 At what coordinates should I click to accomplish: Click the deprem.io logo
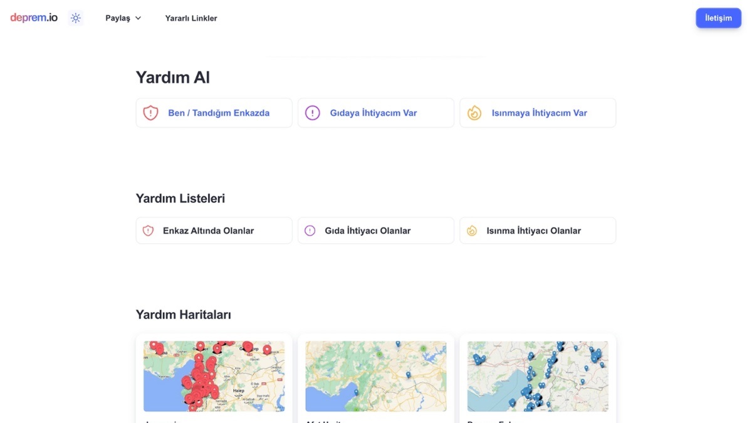click(34, 18)
